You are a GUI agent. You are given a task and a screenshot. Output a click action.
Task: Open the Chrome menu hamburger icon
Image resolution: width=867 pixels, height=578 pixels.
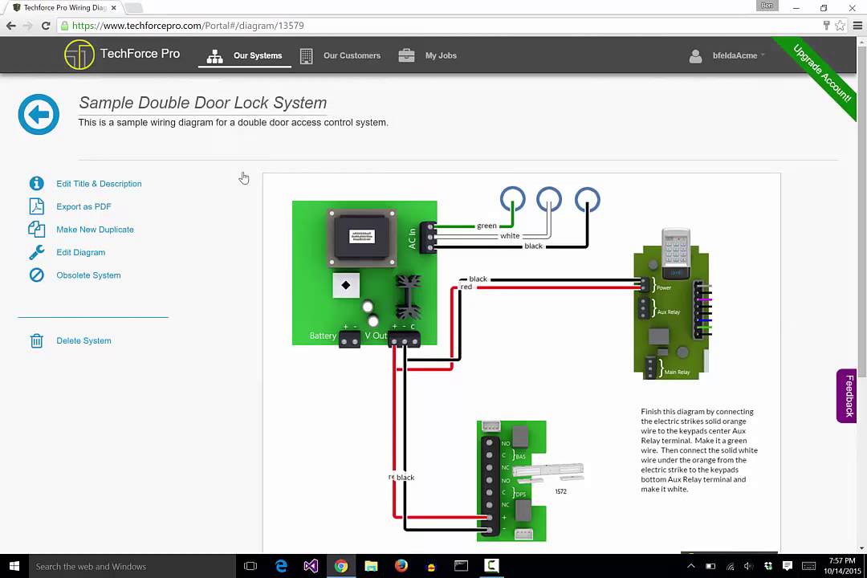pos(857,26)
